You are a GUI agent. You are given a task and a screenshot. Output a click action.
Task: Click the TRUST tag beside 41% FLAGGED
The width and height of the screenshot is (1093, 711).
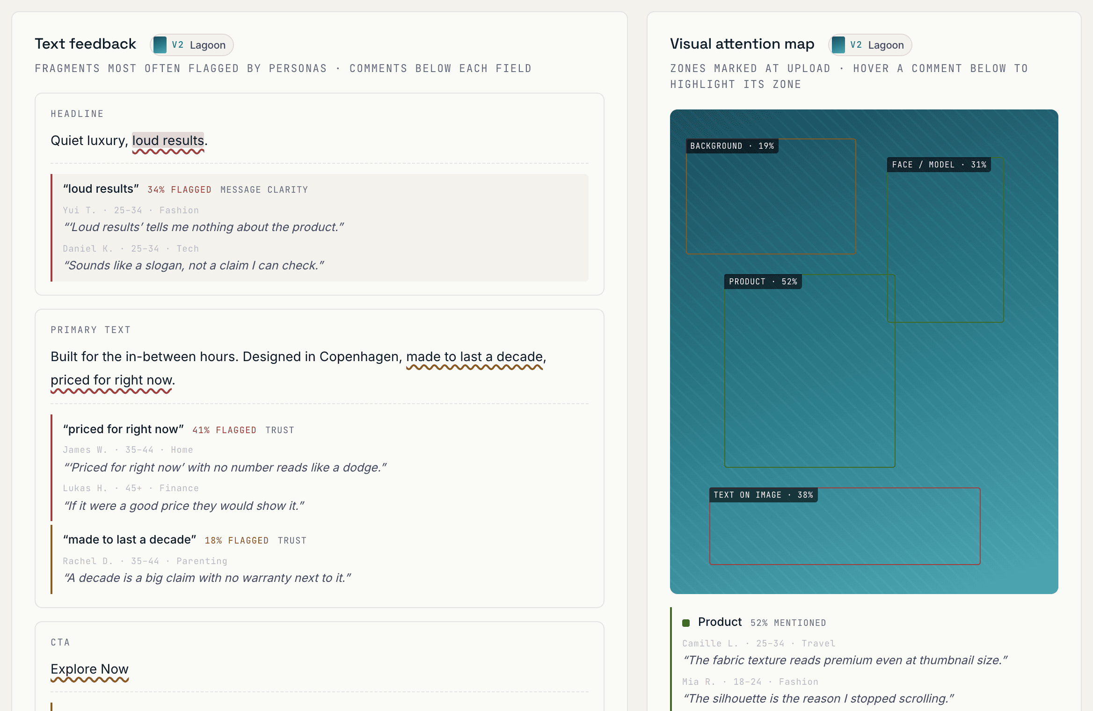280,430
